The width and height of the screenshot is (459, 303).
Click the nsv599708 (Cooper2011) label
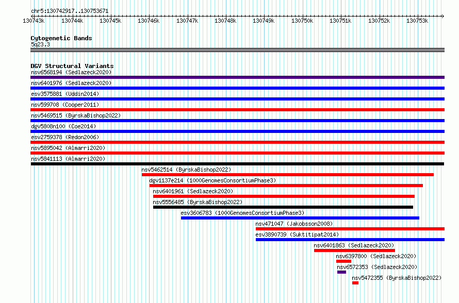[65, 105]
